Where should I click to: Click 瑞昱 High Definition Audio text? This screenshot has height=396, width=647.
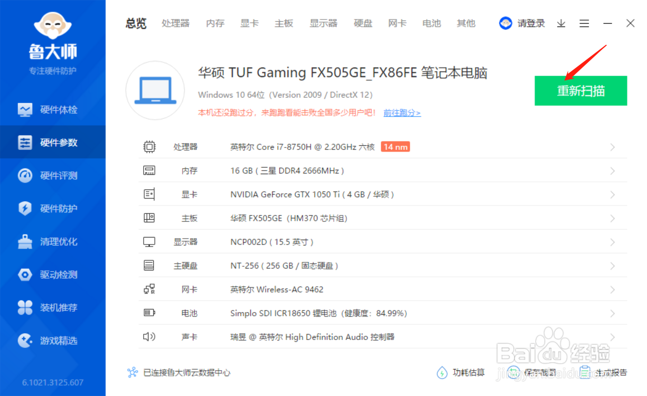[312, 337]
